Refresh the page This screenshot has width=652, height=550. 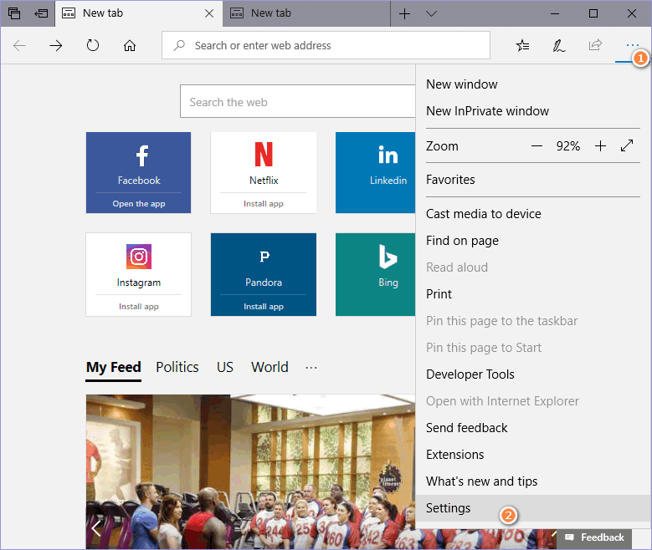point(93,45)
